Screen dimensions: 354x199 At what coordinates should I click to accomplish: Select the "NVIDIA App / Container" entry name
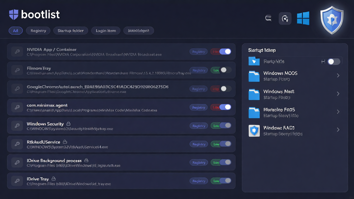tap(52, 49)
